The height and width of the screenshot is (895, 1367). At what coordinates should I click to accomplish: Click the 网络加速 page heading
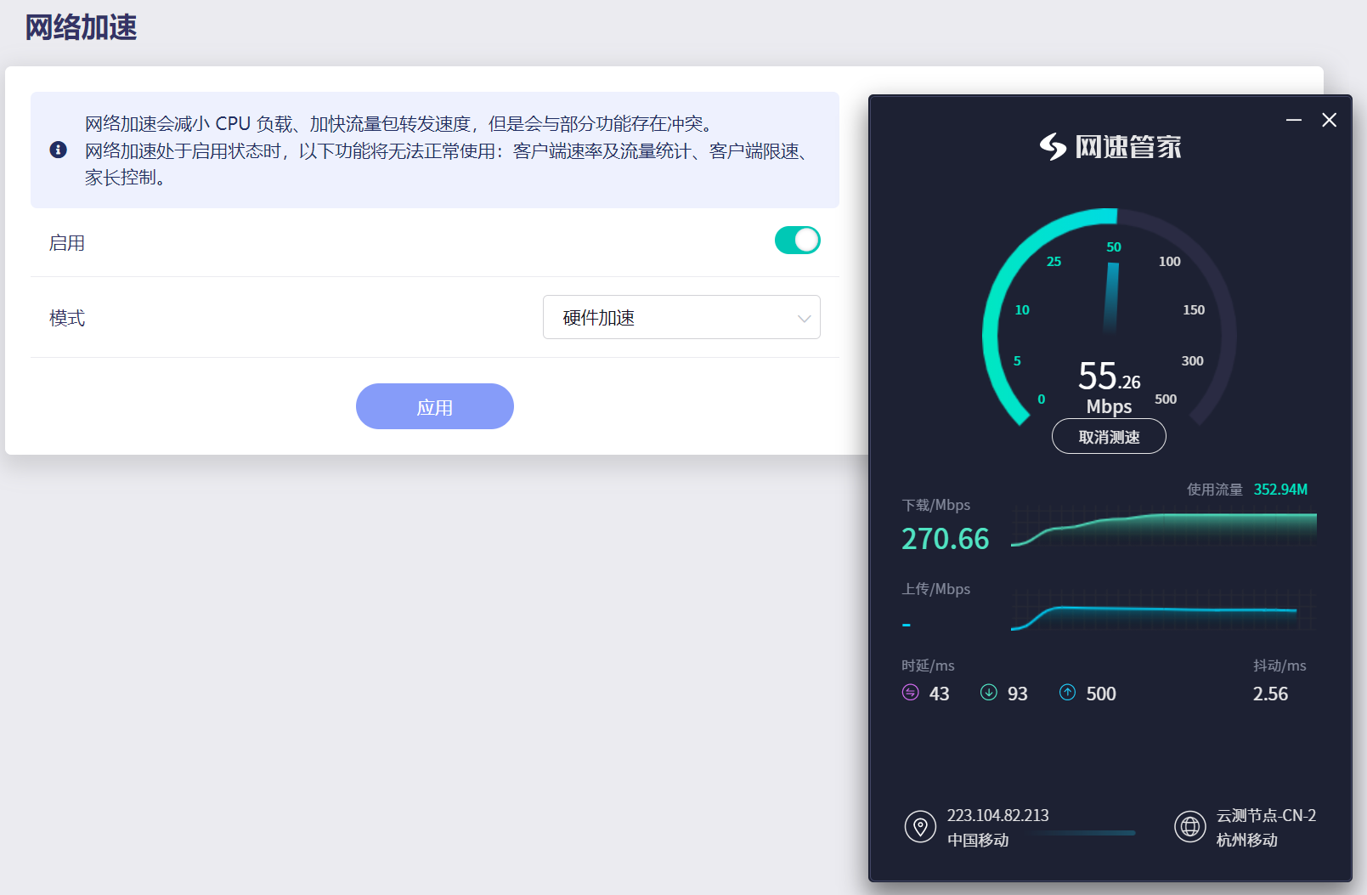(x=81, y=27)
